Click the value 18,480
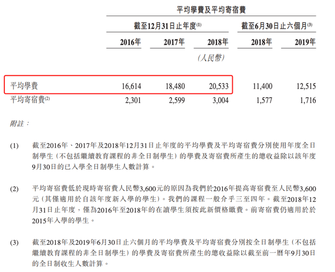The width and height of the screenshot is (335, 272). click(175, 86)
